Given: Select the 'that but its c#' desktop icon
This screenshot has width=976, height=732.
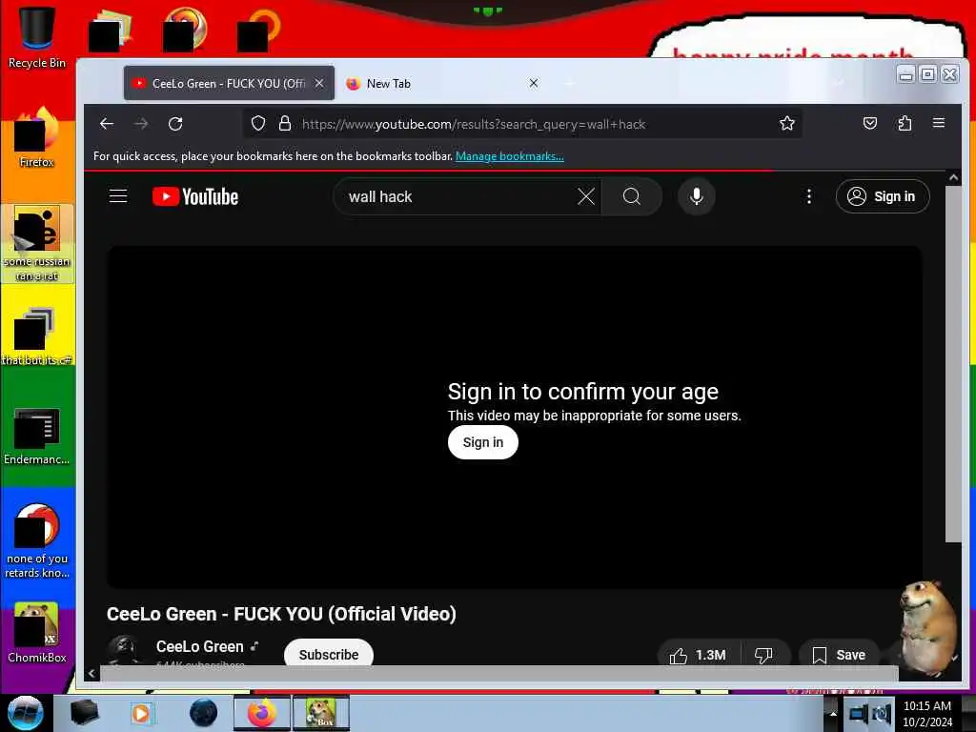Looking at the screenshot, I should click(x=37, y=336).
